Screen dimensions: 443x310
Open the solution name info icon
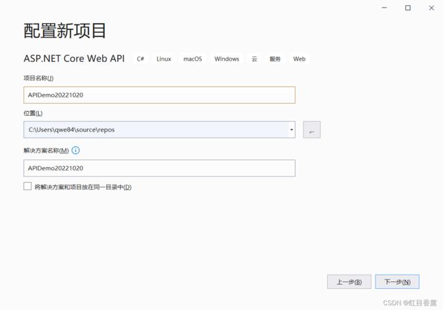point(76,150)
